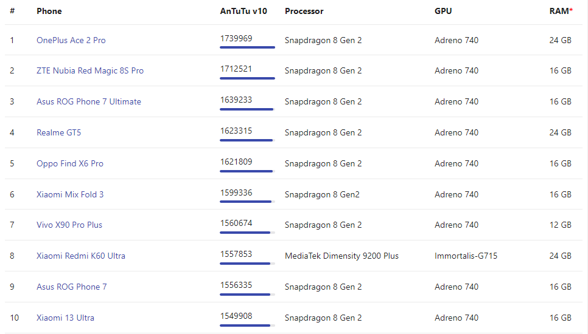The image size is (588, 334).
Task: View the Vivo X90 Pro Plus details
Action: tap(69, 225)
